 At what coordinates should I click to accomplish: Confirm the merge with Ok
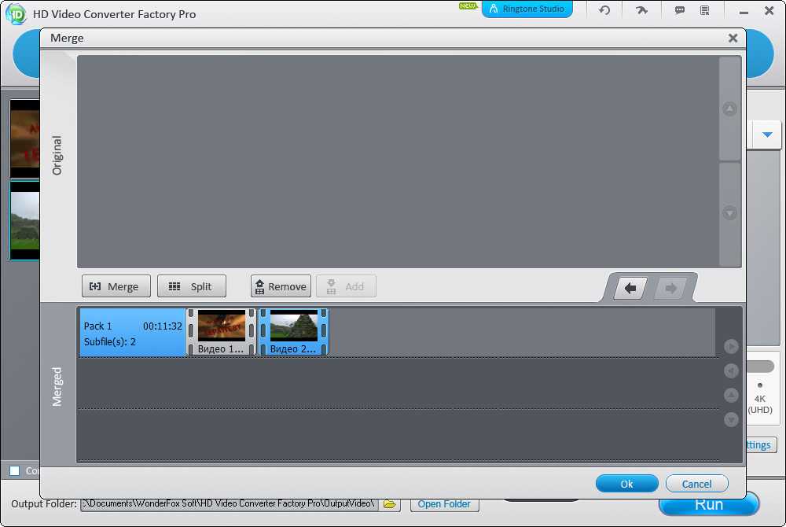[x=626, y=484]
